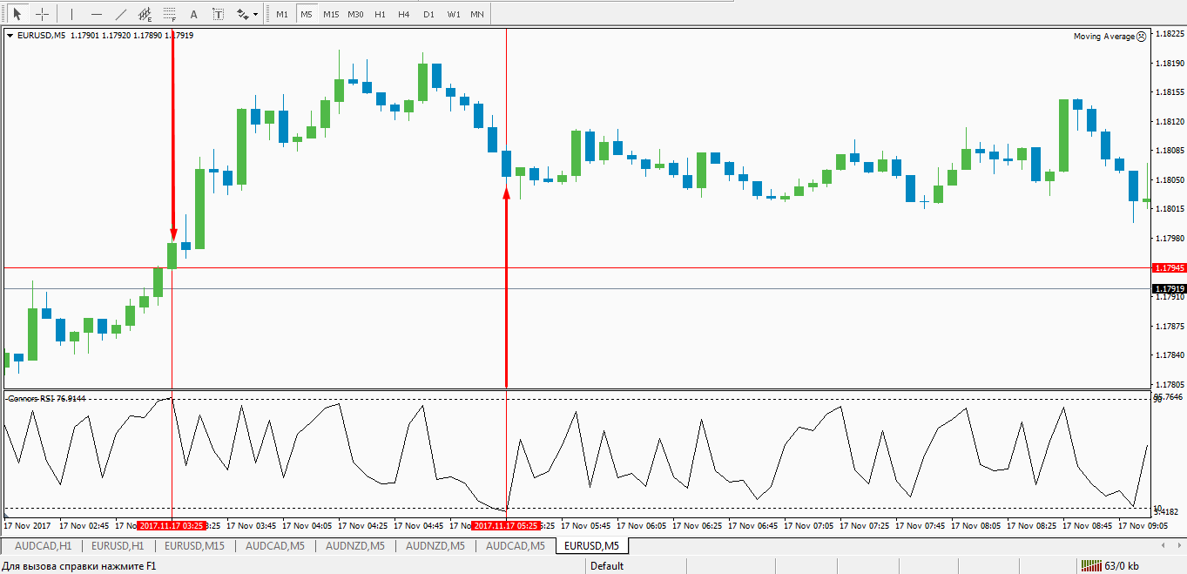Open the AUDCAD,H1 chart tab
This screenshot has width=1187, height=574.
tap(43, 546)
